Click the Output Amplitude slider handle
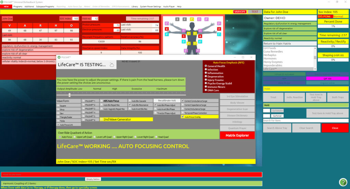Viewport: 350px width, 189px height. pos(69,95)
